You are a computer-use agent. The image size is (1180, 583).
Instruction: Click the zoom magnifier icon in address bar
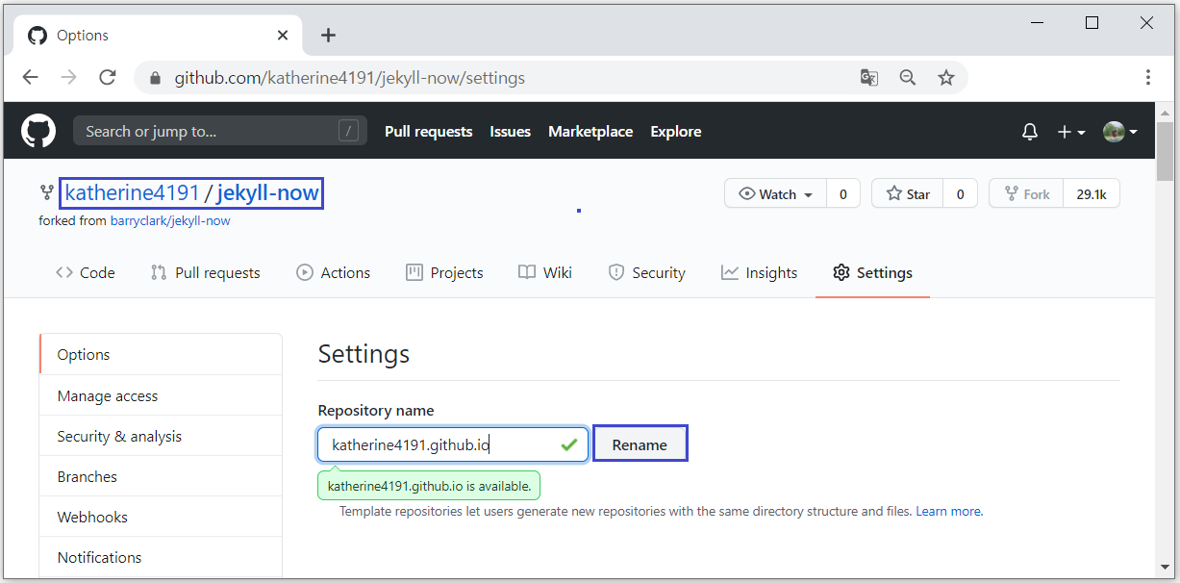coord(908,78)
